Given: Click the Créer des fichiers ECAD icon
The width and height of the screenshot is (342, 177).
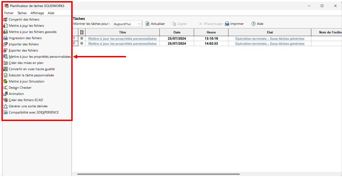Looking at the screenshot, I should (x=5, y=100).
